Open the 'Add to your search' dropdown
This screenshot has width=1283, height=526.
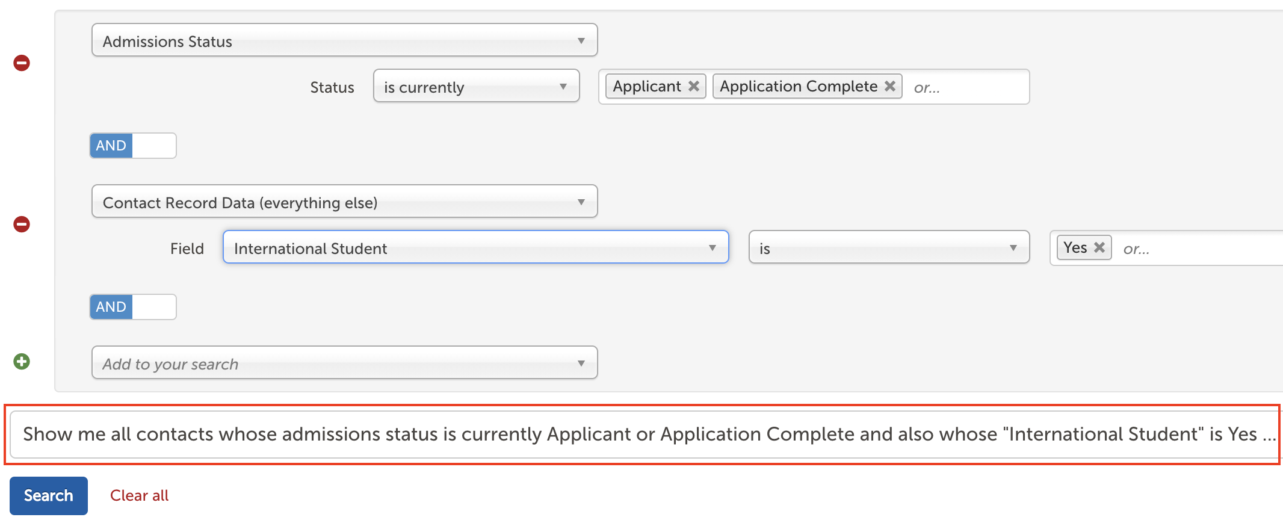(x=344, y=363)
